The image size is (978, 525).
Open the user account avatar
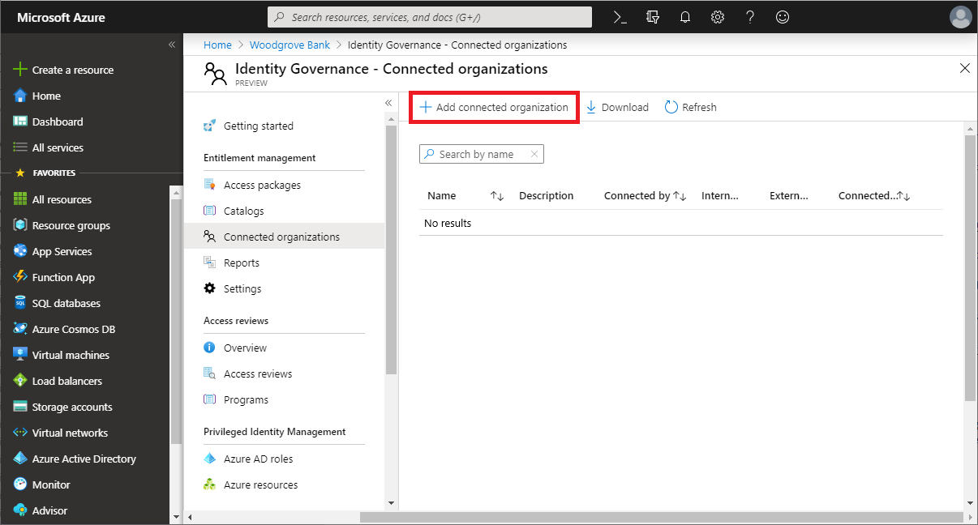click(x=960, y=17)
